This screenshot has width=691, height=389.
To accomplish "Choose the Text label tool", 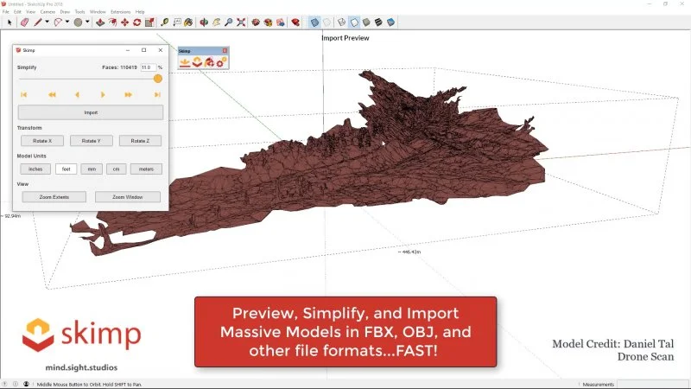I will [177, 22].
